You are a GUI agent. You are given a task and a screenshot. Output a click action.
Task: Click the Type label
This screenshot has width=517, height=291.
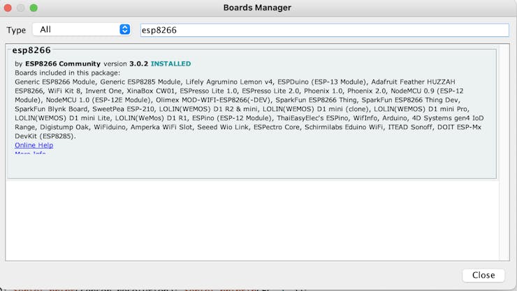pyautogui.click(x=16, y=30)
